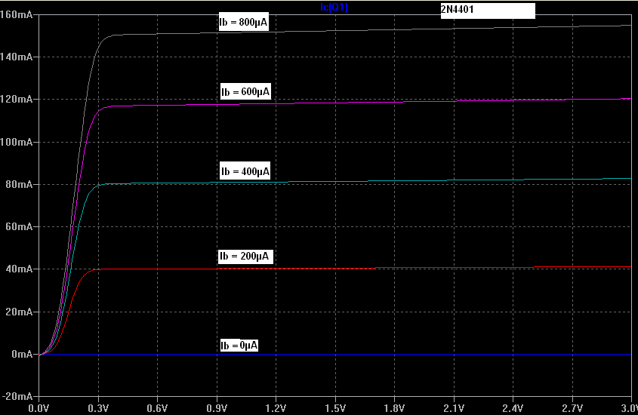638x415 pixels.
Task: Click the Ib = 600µA curve label
Action: [x=245, y=92]
